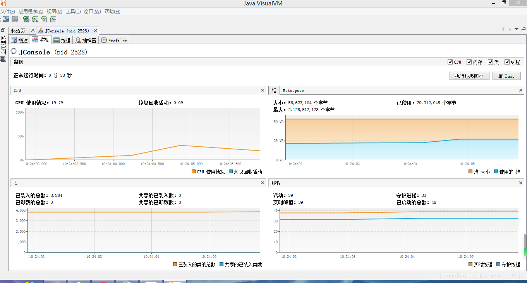
Task: Click the 守护进程 33 value
Action: click(424, 195)
